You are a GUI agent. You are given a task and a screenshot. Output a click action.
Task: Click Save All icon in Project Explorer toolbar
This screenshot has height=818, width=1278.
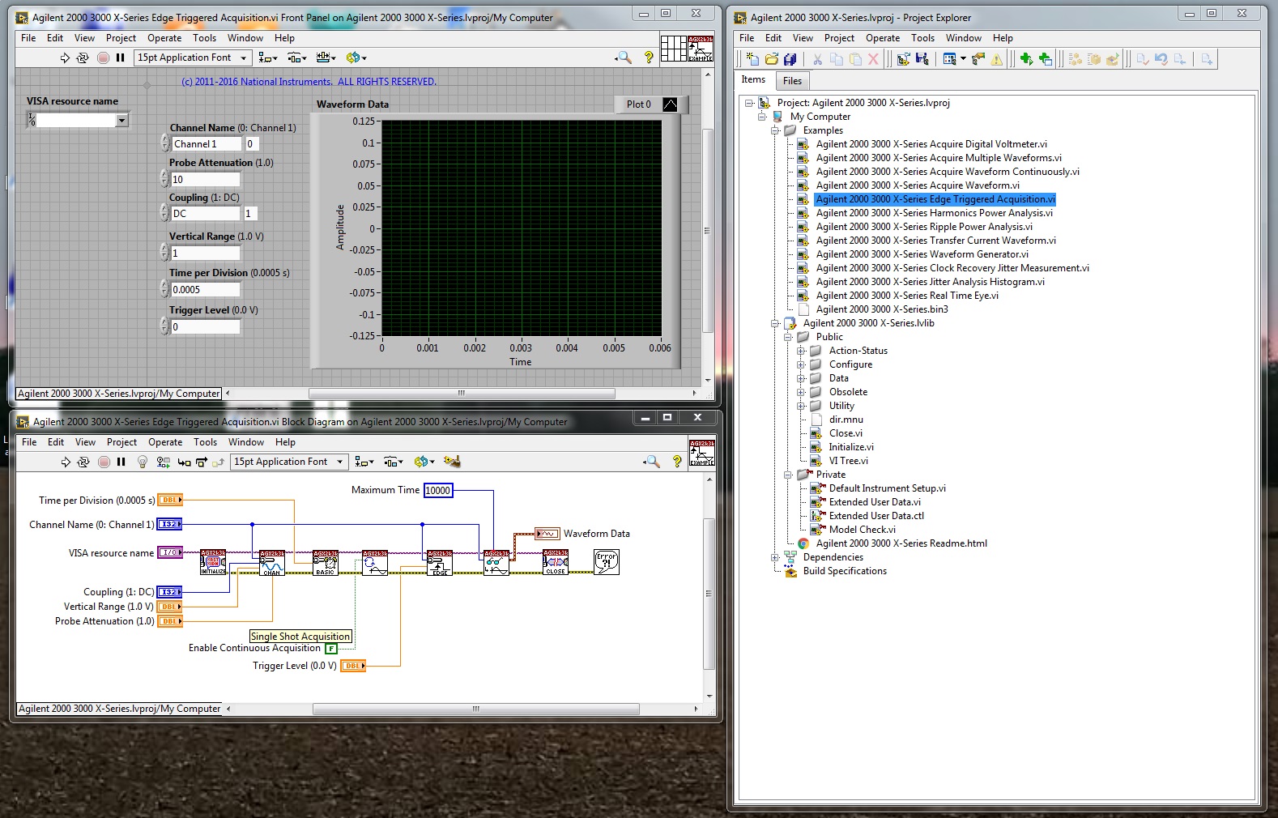pos(790,59)
